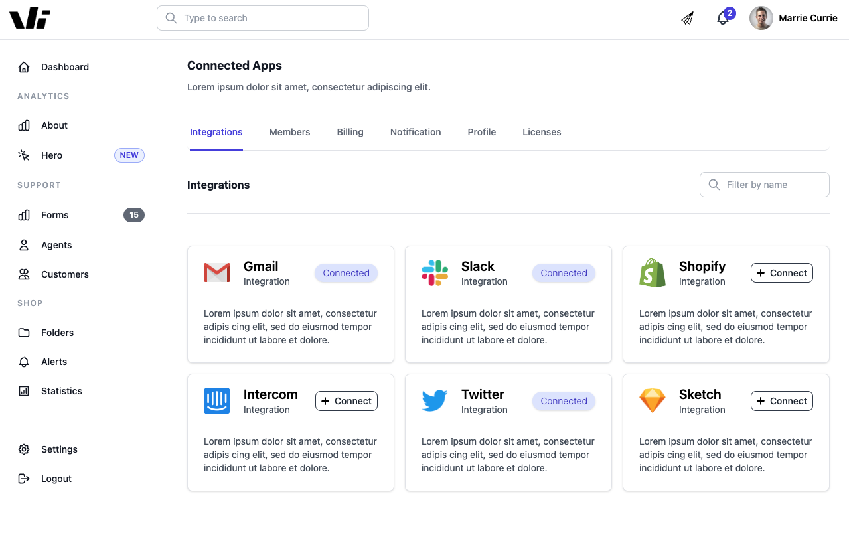The width and height of the screenshot is (849, 557).
Task: Open the Billing tab
Action: (350, 132)
